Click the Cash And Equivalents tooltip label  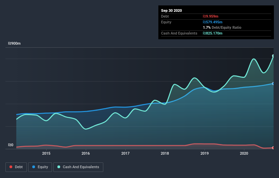(x=179, y=33)
